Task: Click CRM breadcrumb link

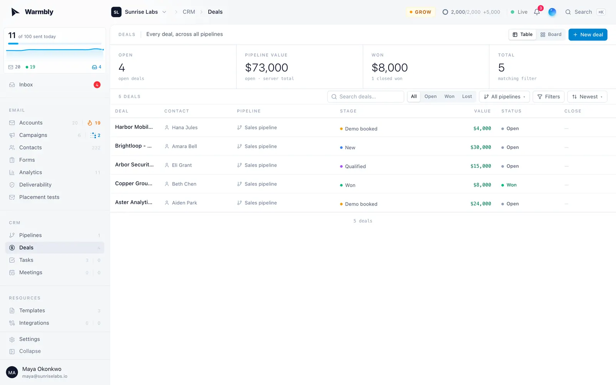Action: (189, 12)
